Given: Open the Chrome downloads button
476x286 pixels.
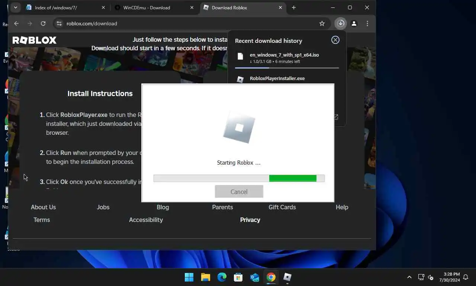Looking at the screenshot, I should point(341,23).
